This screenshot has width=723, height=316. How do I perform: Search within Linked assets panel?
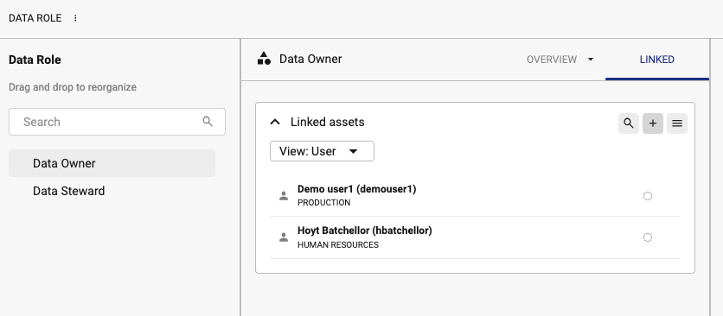(629, 123)
